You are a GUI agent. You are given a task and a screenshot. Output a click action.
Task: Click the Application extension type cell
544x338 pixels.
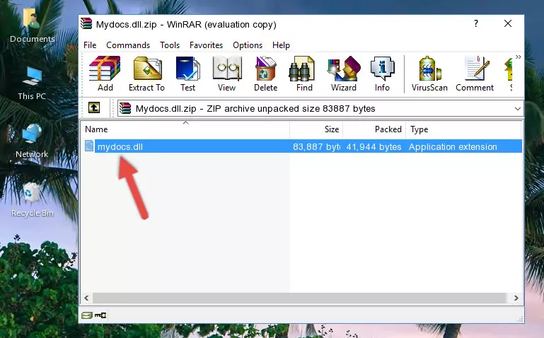[x=453, y=146]
